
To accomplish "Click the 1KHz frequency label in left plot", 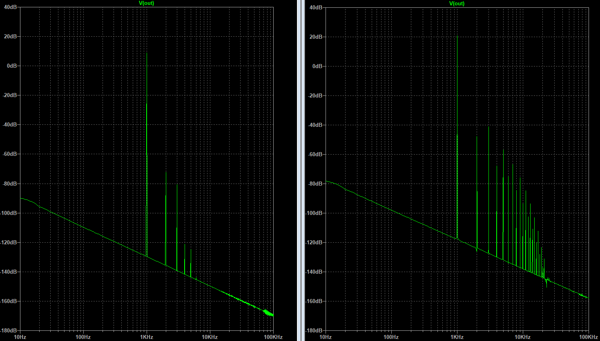I will tap(147, 337).
